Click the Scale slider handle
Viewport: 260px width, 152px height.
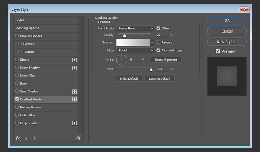click(x=151, y=70)
